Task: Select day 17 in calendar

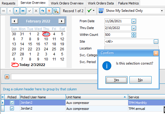Action: [x=46, y=44]
